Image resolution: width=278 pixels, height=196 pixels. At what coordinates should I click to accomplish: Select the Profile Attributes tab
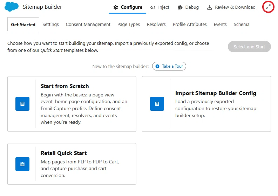190,24
